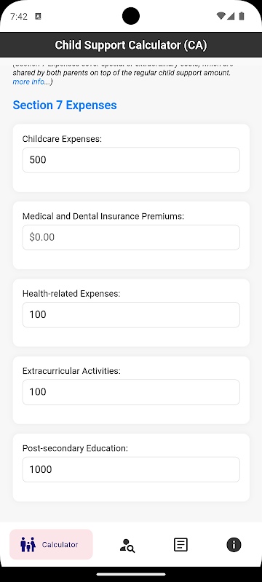The width and height of the screenshot is (262, 582).
Task: Tap the keyboard notification icon in status bar
Action: [x=38, y=16]
